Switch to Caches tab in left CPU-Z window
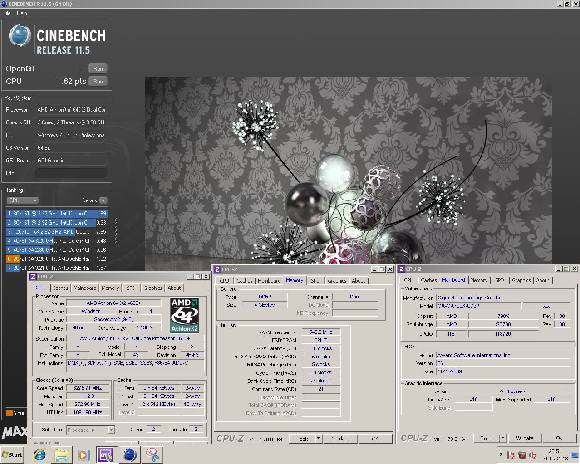580x464 pixels. pyautogui.click(x=60, y=288)
